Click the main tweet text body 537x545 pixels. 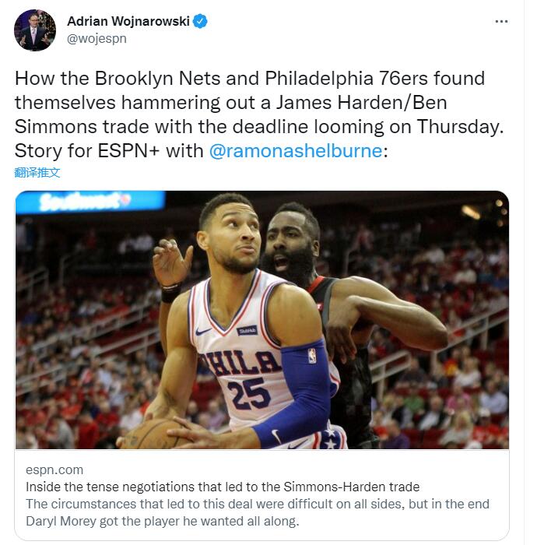[259, 114]
